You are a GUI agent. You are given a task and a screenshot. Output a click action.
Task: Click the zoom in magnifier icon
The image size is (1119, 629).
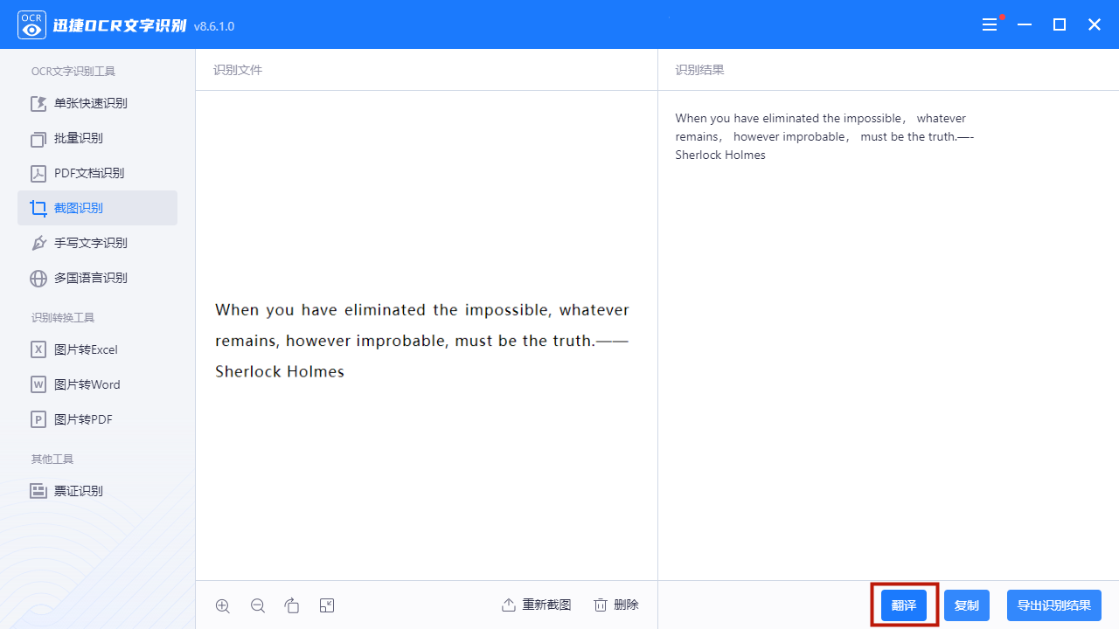point(223,605)
